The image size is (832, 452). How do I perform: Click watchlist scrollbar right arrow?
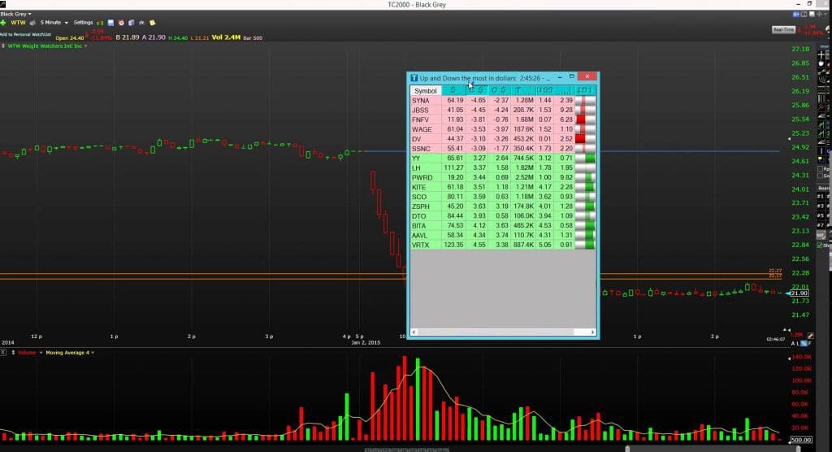coord(592,332)
